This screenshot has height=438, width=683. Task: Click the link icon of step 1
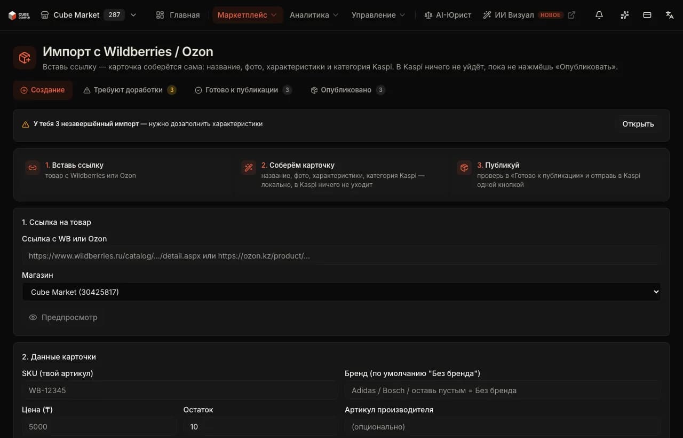point(33,168)
